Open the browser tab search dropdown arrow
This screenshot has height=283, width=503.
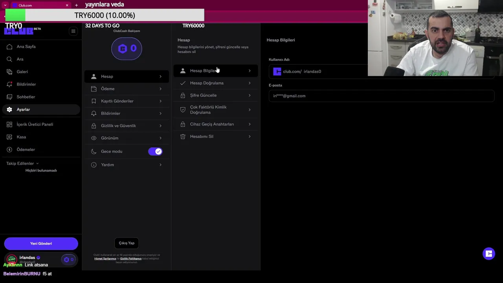[x=5, y=5]
